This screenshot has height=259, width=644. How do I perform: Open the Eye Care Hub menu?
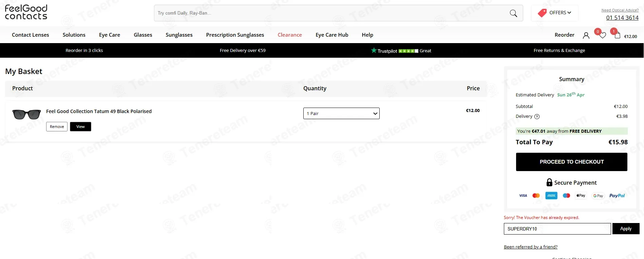tap(332, 35)
